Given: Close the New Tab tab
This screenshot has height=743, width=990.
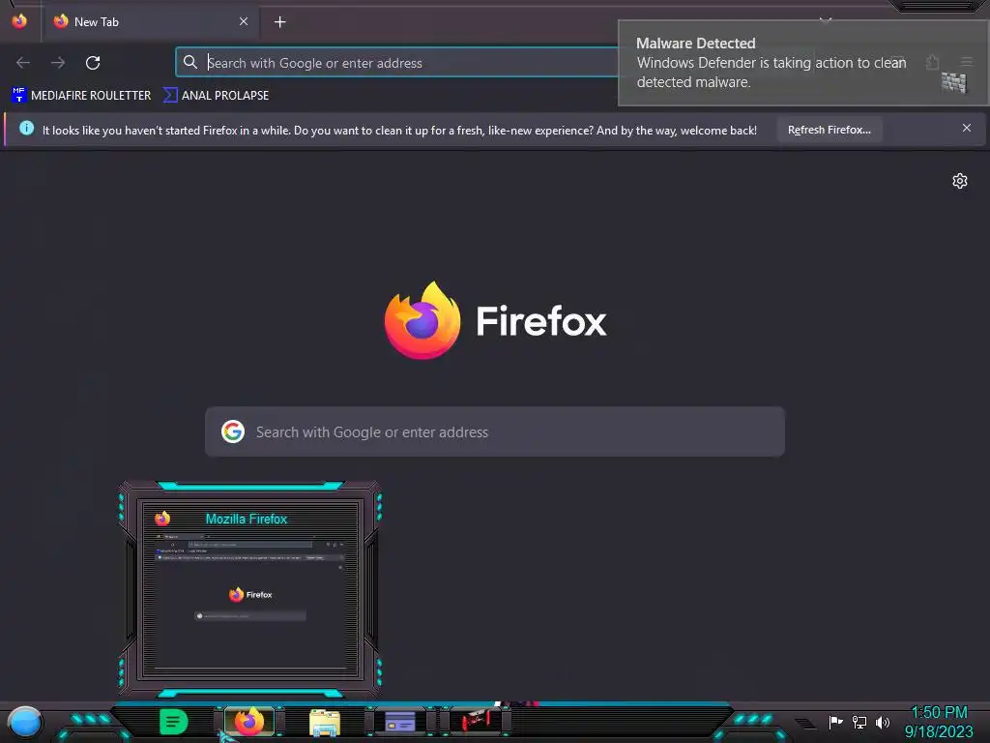Looking at the screenshot, I should coord(244,21).
